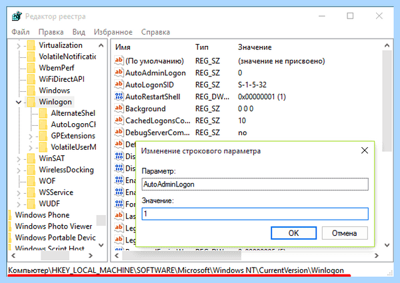Click the values pane scroll up arrow
This screenshot has width=400, height=283.
coord(387,45)
